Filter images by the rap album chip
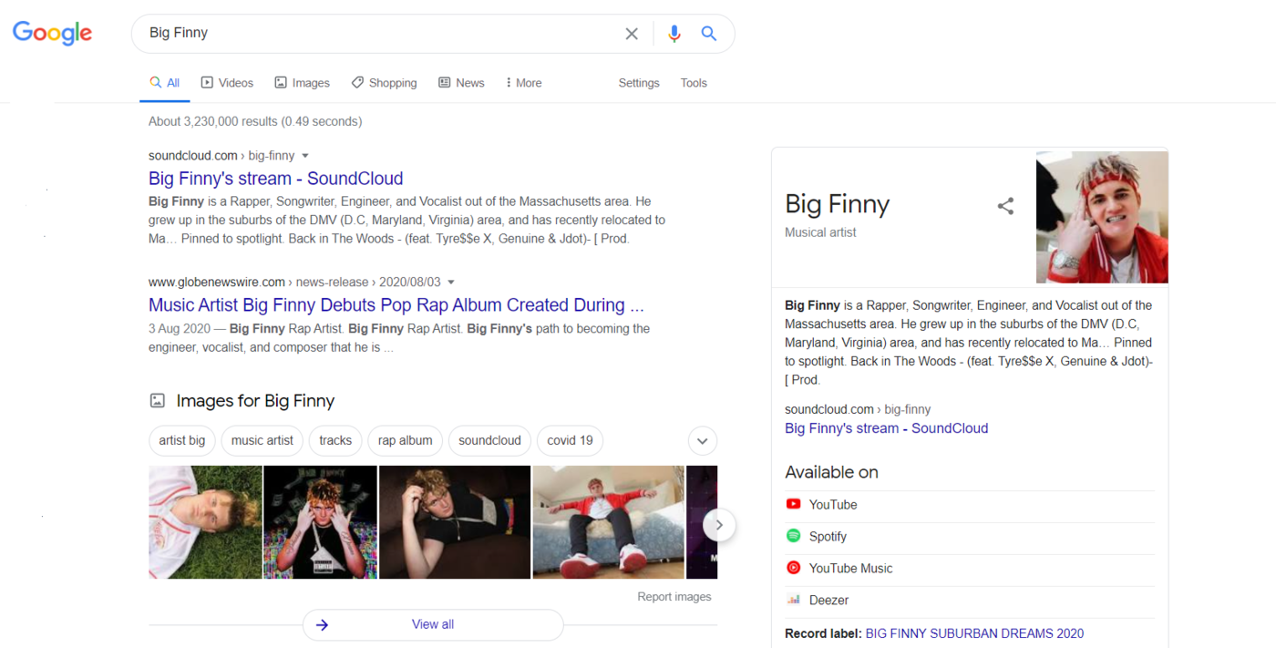1276x648 pixels. click(x=406, y=441)
